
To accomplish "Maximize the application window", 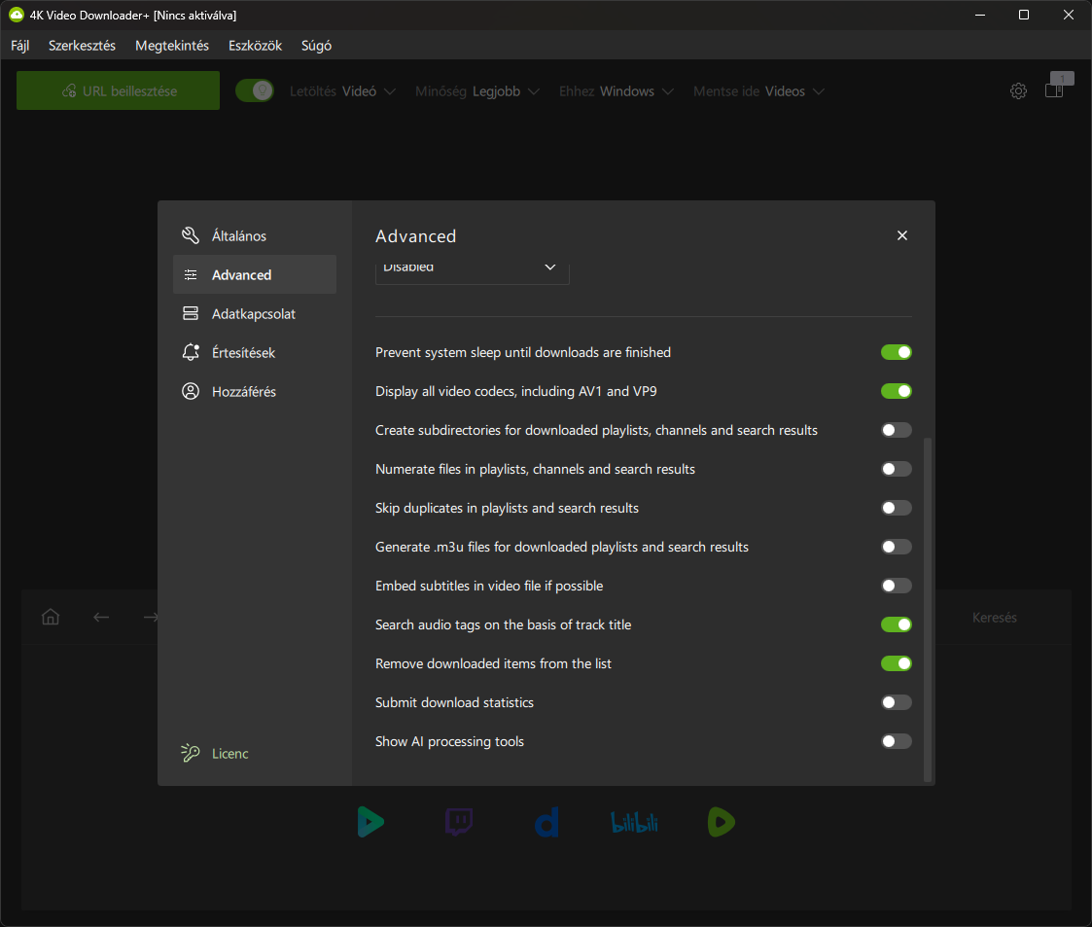I will (x=1024, y=15).
